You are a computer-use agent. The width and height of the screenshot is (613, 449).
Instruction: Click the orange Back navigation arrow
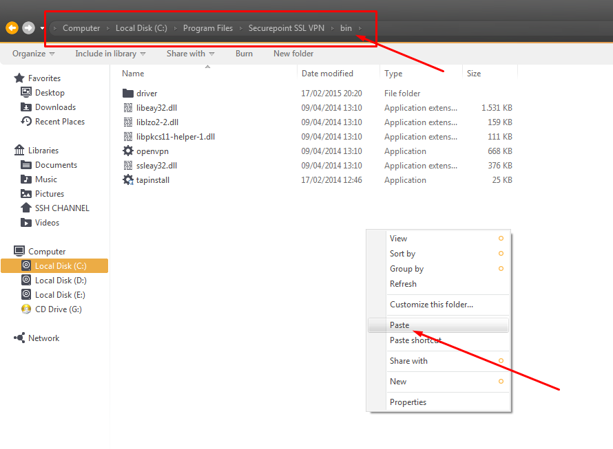point(12,28)
